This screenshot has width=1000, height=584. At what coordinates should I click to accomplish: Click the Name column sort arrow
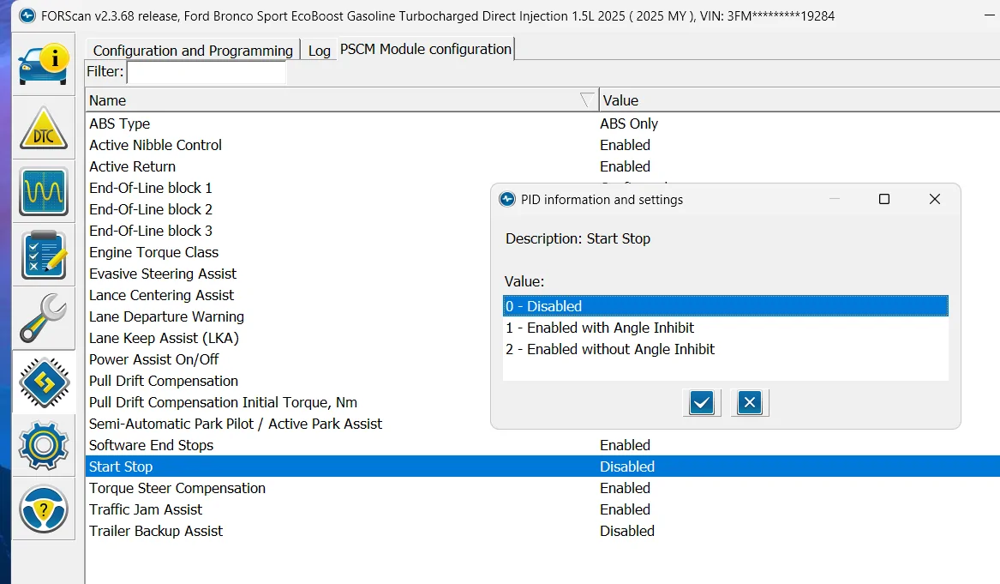[x=586, y=99]
